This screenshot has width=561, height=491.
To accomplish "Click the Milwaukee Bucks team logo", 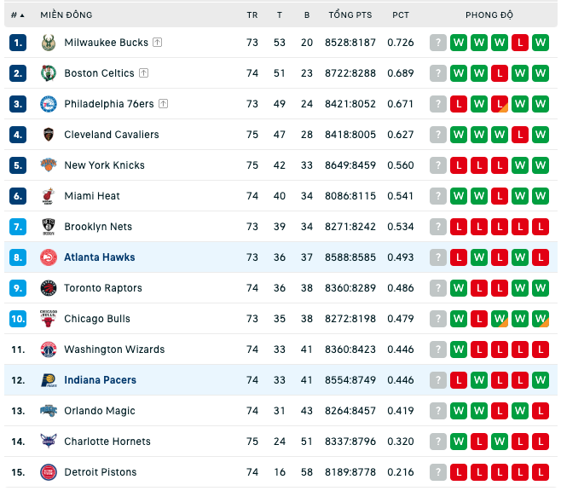I will (x=49, y=43).
